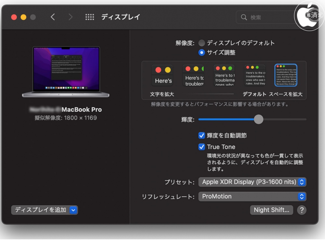Toggle 輝度を自動調節 checkbox
This screenshot has height=240, width=325.
click(202, 135)
